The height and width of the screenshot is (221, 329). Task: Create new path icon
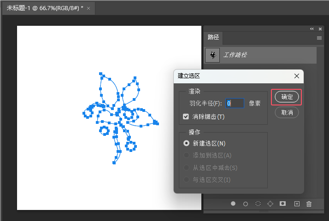pyautogui.click(x=297, y=204)
